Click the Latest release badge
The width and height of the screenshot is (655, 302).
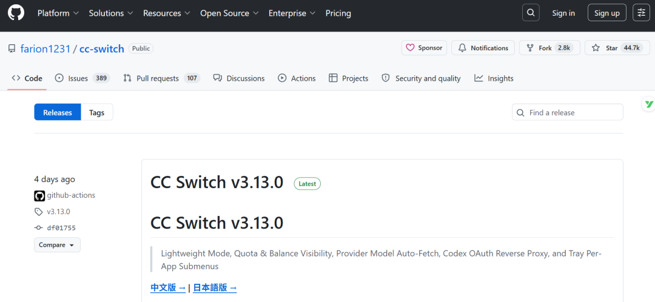tap(307, 184)
